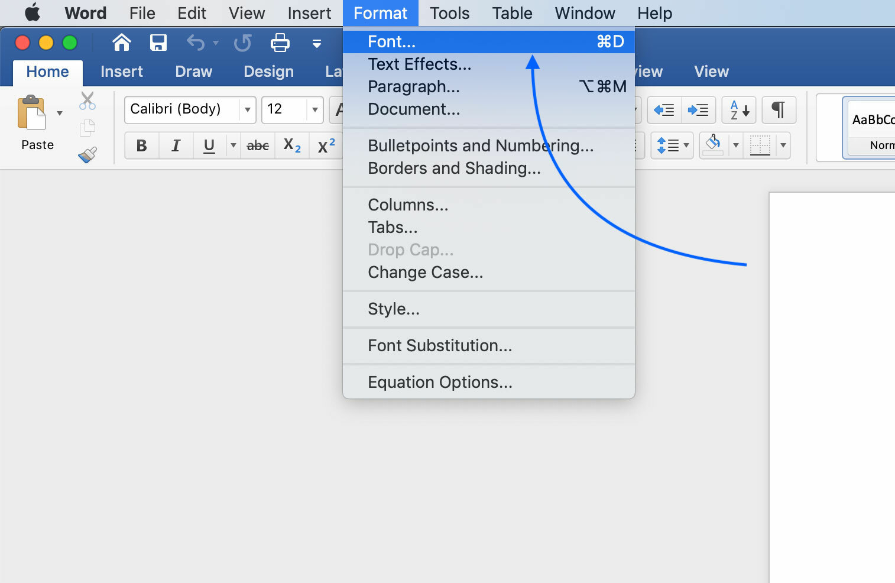
Task: Open the Edit menu
Action: pyautogui.click(x=192, y=13)
